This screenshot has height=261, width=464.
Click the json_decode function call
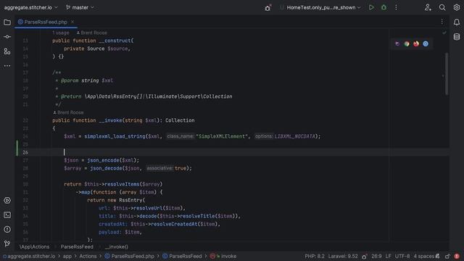coord(106,168)
